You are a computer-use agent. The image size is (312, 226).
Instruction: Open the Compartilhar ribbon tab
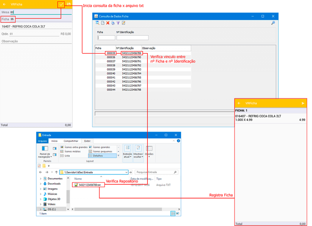(x=71, y=141)
